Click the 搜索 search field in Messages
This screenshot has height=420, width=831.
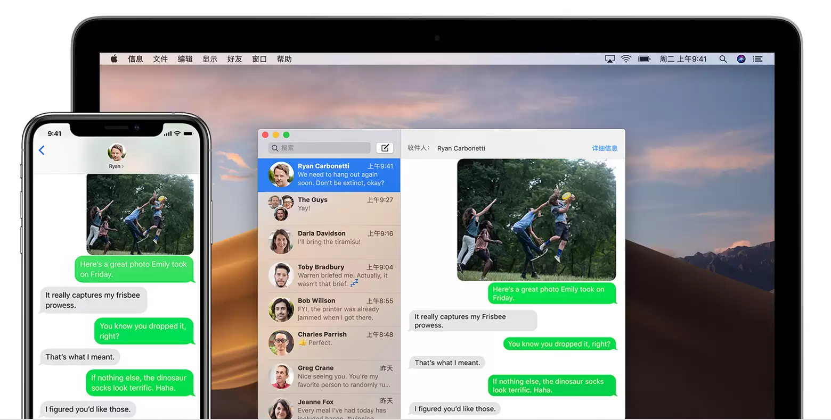point(320,148)
